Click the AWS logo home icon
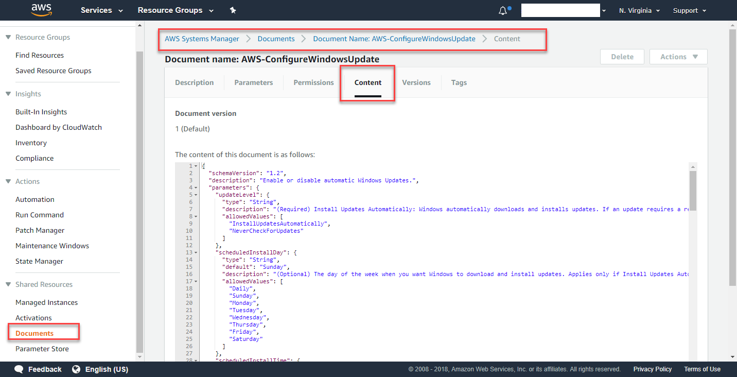The image size is (737, 377). tap(41, 10)
